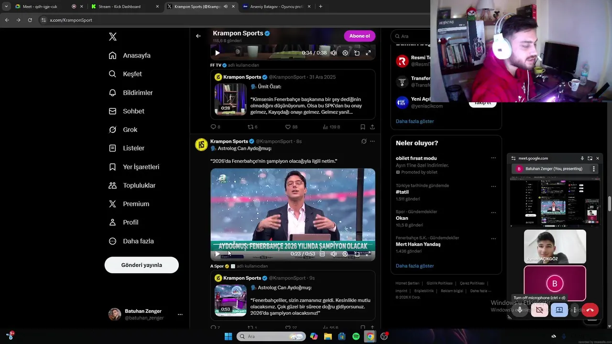Open options for Okan trend

(493, 213)
